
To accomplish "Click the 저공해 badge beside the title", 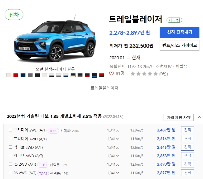I will 174,20.
